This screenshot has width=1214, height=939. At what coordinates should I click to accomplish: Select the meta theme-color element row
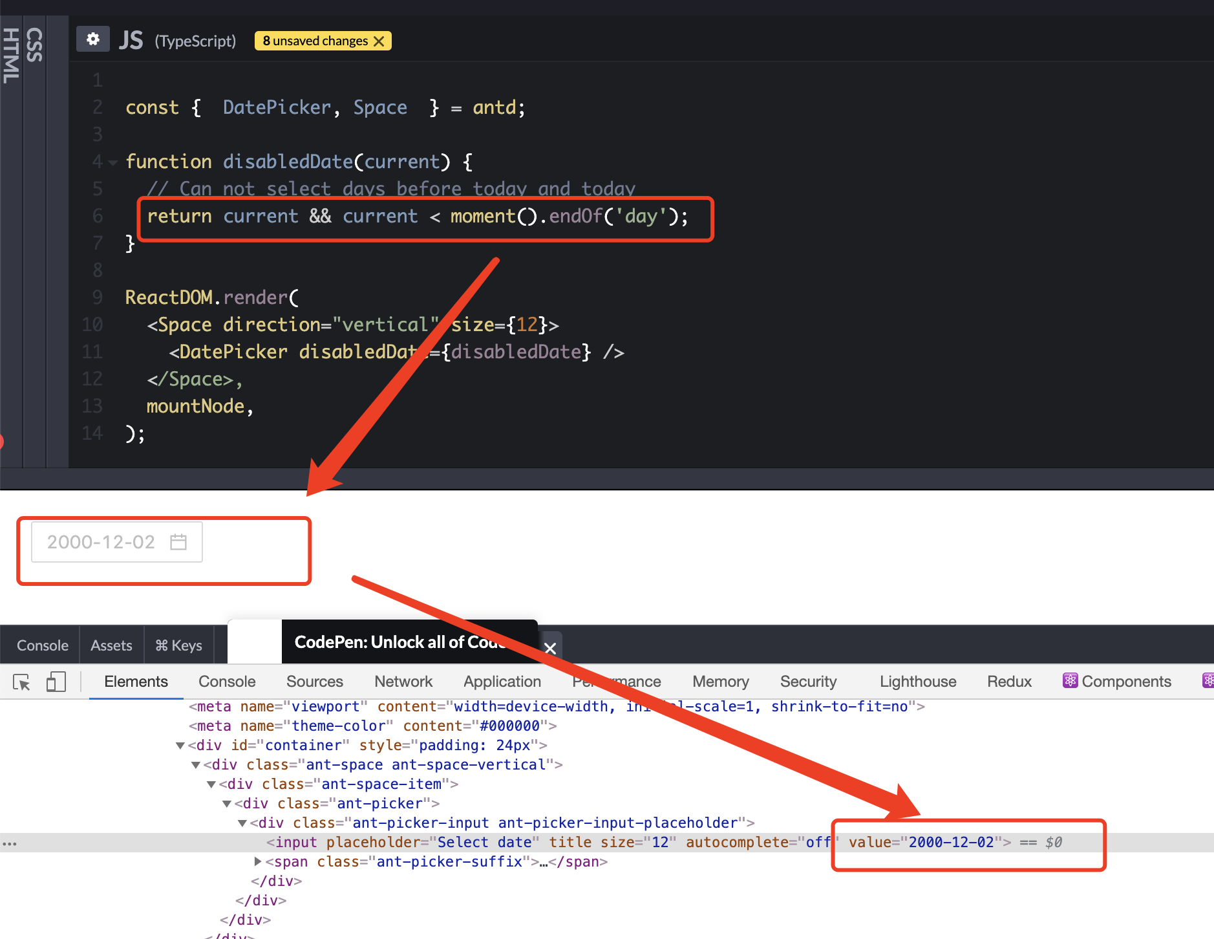372,726
